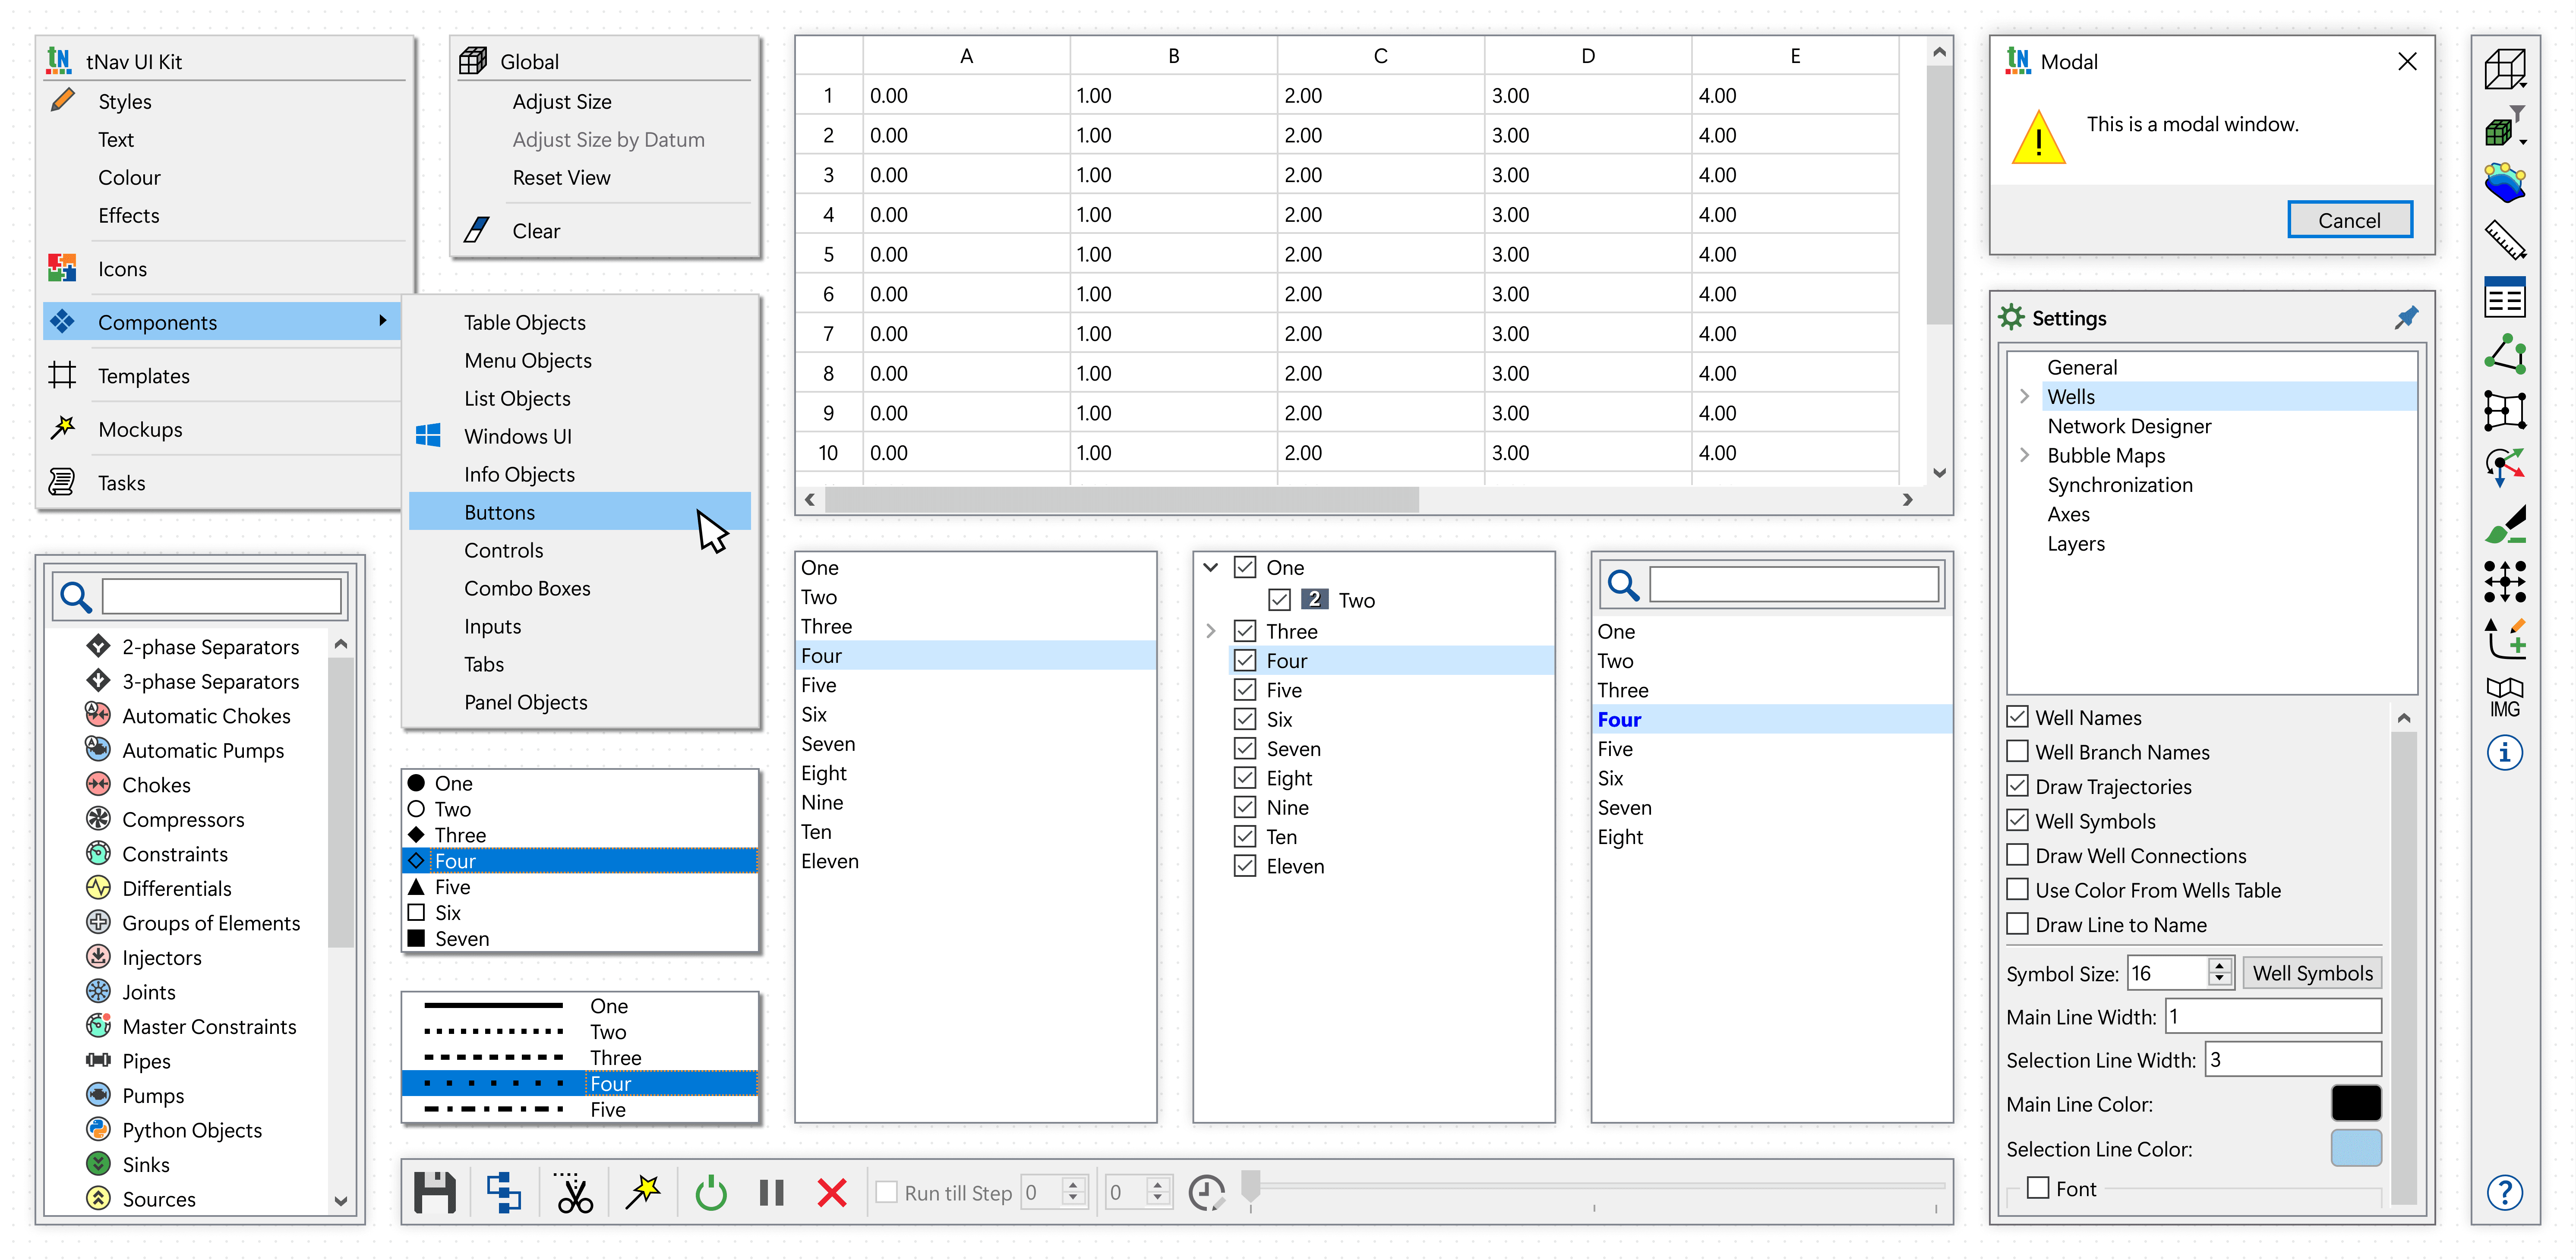Select Combo Boxes from Components submenu
The image size is (2576, 1260).
[527, 588]
